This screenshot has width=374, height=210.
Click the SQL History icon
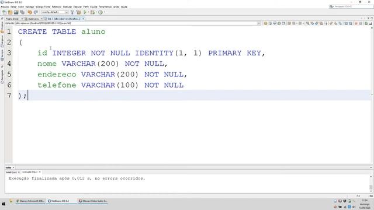point(279,23)
